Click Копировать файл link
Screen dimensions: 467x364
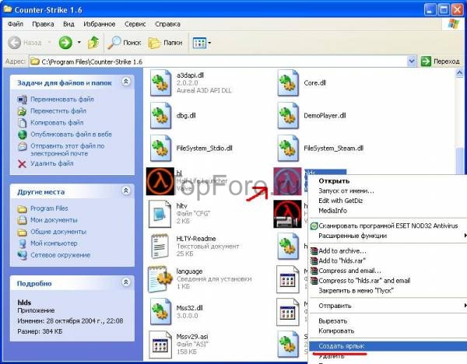pos(57,122)
